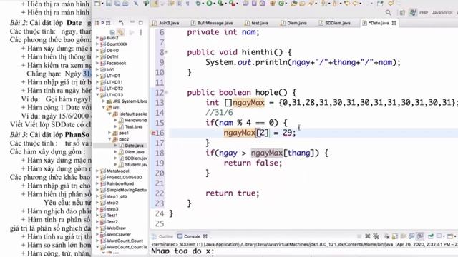Collapse the LTHDT3 project node
The width and height of the screenshot is (458, 257).
(x=97, y=95)
